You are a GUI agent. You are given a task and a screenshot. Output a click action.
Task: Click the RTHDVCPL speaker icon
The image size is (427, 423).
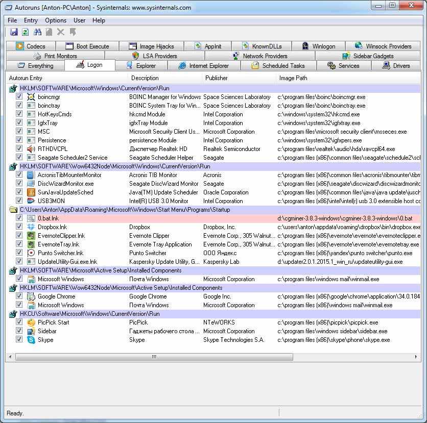tap(31, 149)
